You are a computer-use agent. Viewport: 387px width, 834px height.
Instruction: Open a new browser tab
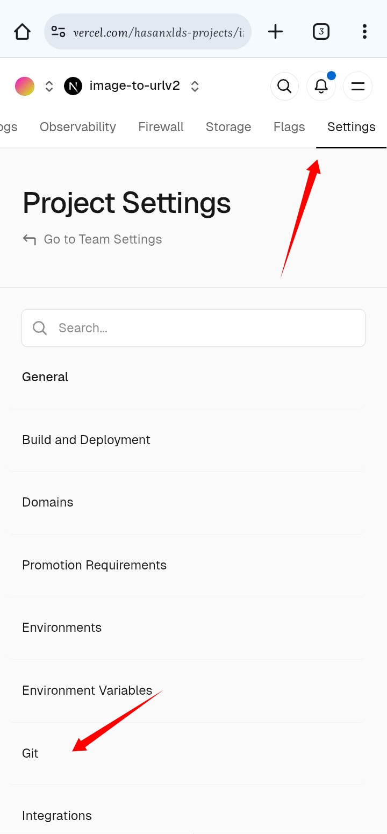(x=275, y=32)
